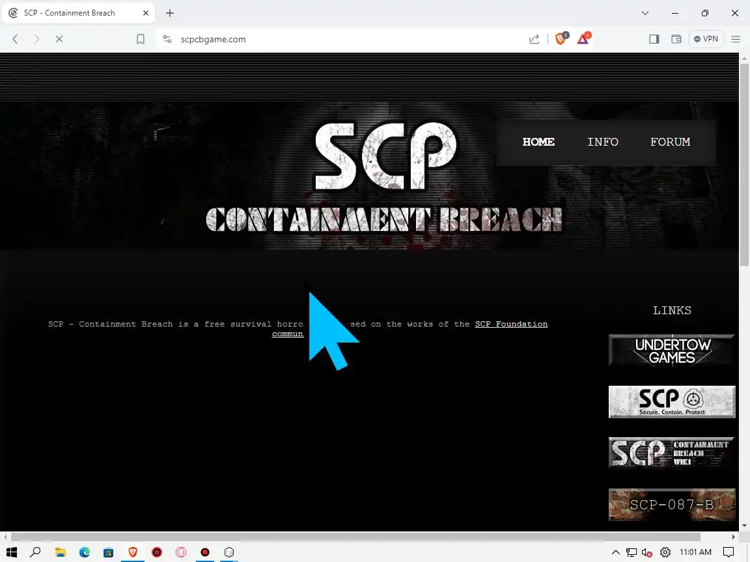Open the Opera taskbar icon
The image size is (750, 562).
click(x=181, y=552)
